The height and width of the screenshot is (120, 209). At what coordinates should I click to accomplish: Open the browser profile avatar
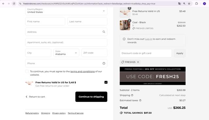tap(204, 4)
